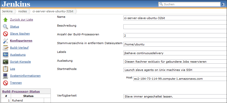This screenshot has height=103, width=227.
Task: Open the Build-Prozessor-Status link
Action: (x=21, y=92)
